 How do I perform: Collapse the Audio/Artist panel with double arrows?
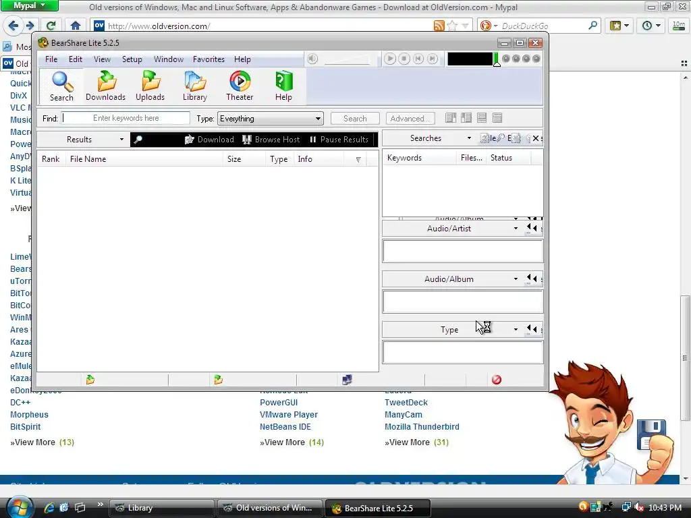[532, 228]
